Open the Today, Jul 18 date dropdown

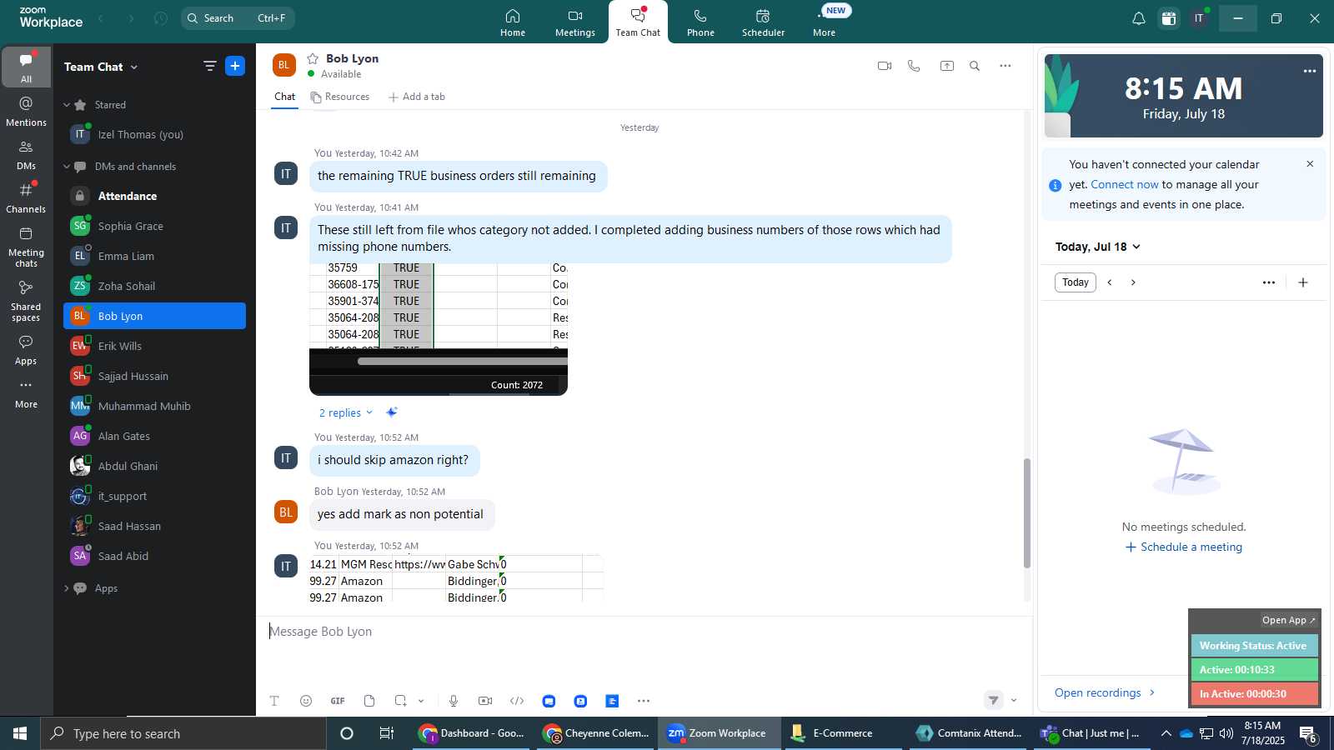tap(1097, 247)
